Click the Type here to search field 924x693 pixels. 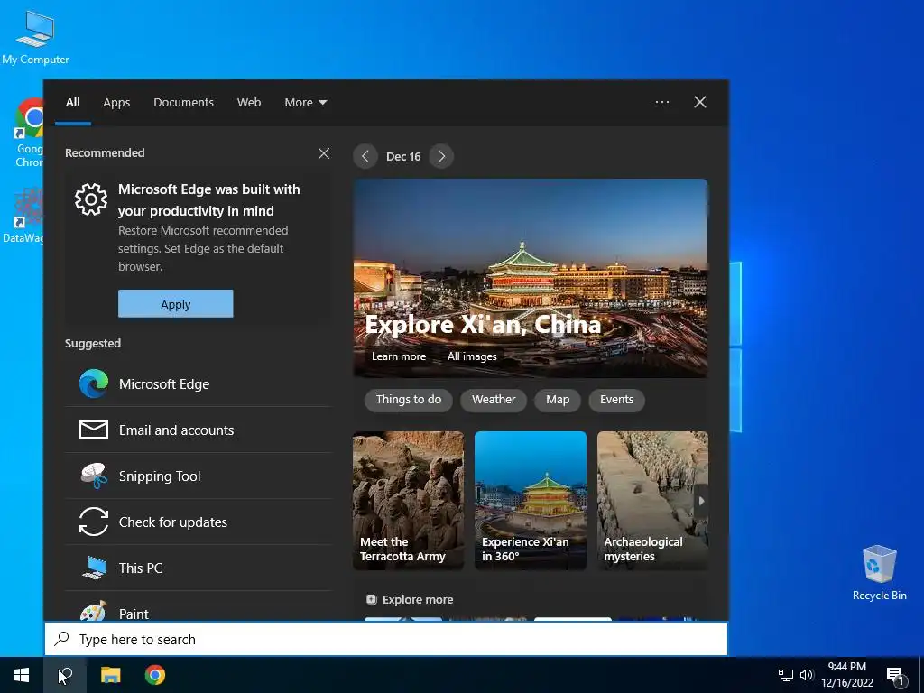pos(386,639)
